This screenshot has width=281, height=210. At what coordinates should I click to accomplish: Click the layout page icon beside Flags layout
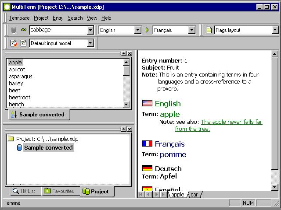click(x=209, y=30)
